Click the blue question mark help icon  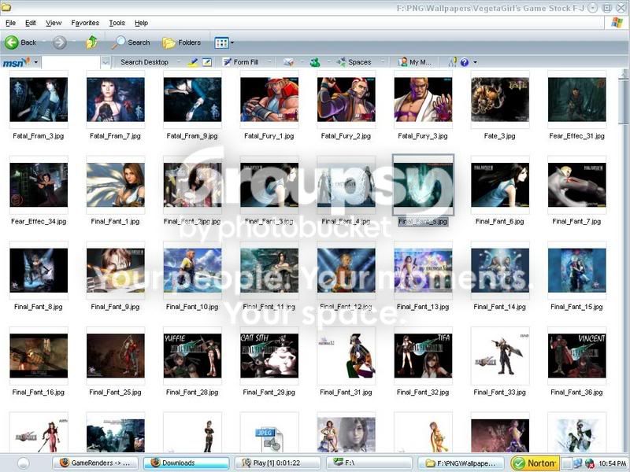465,62
